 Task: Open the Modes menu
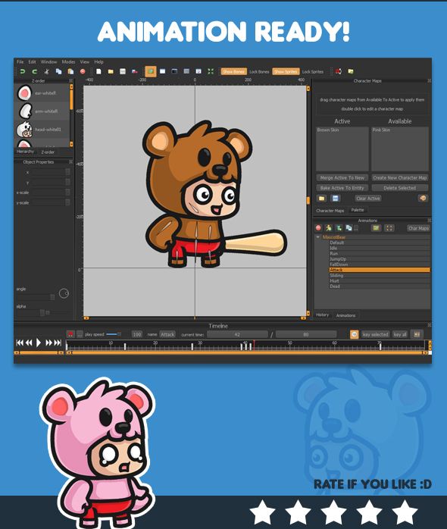(x=68, y=62)
